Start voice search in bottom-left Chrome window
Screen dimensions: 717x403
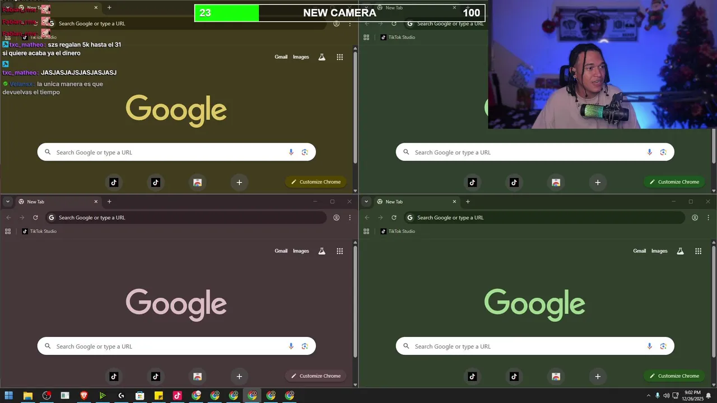coord(291,346)
